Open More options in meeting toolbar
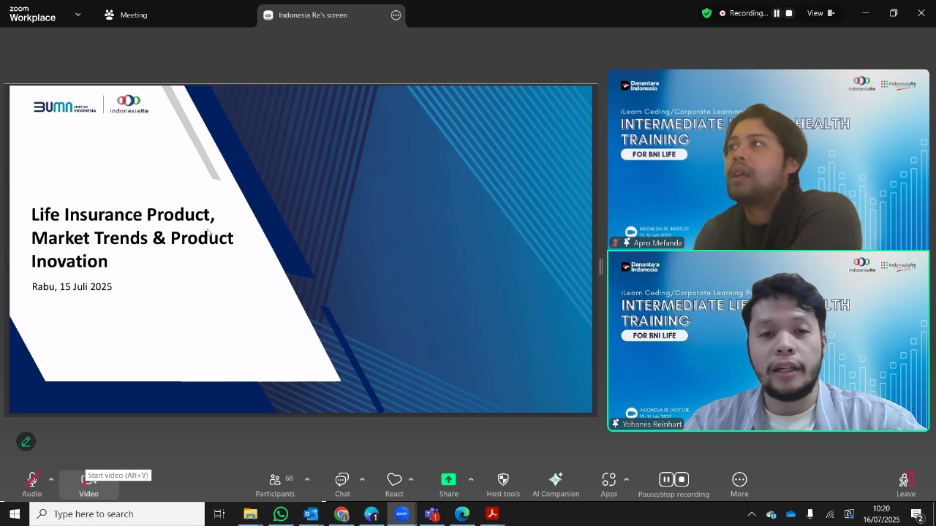Viewport: 936px width, 526px height. [739, 485]
